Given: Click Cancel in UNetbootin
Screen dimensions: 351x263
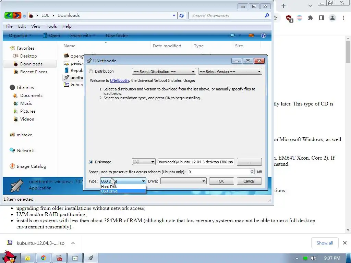Looking at the screenshot, I should point(249,181).
